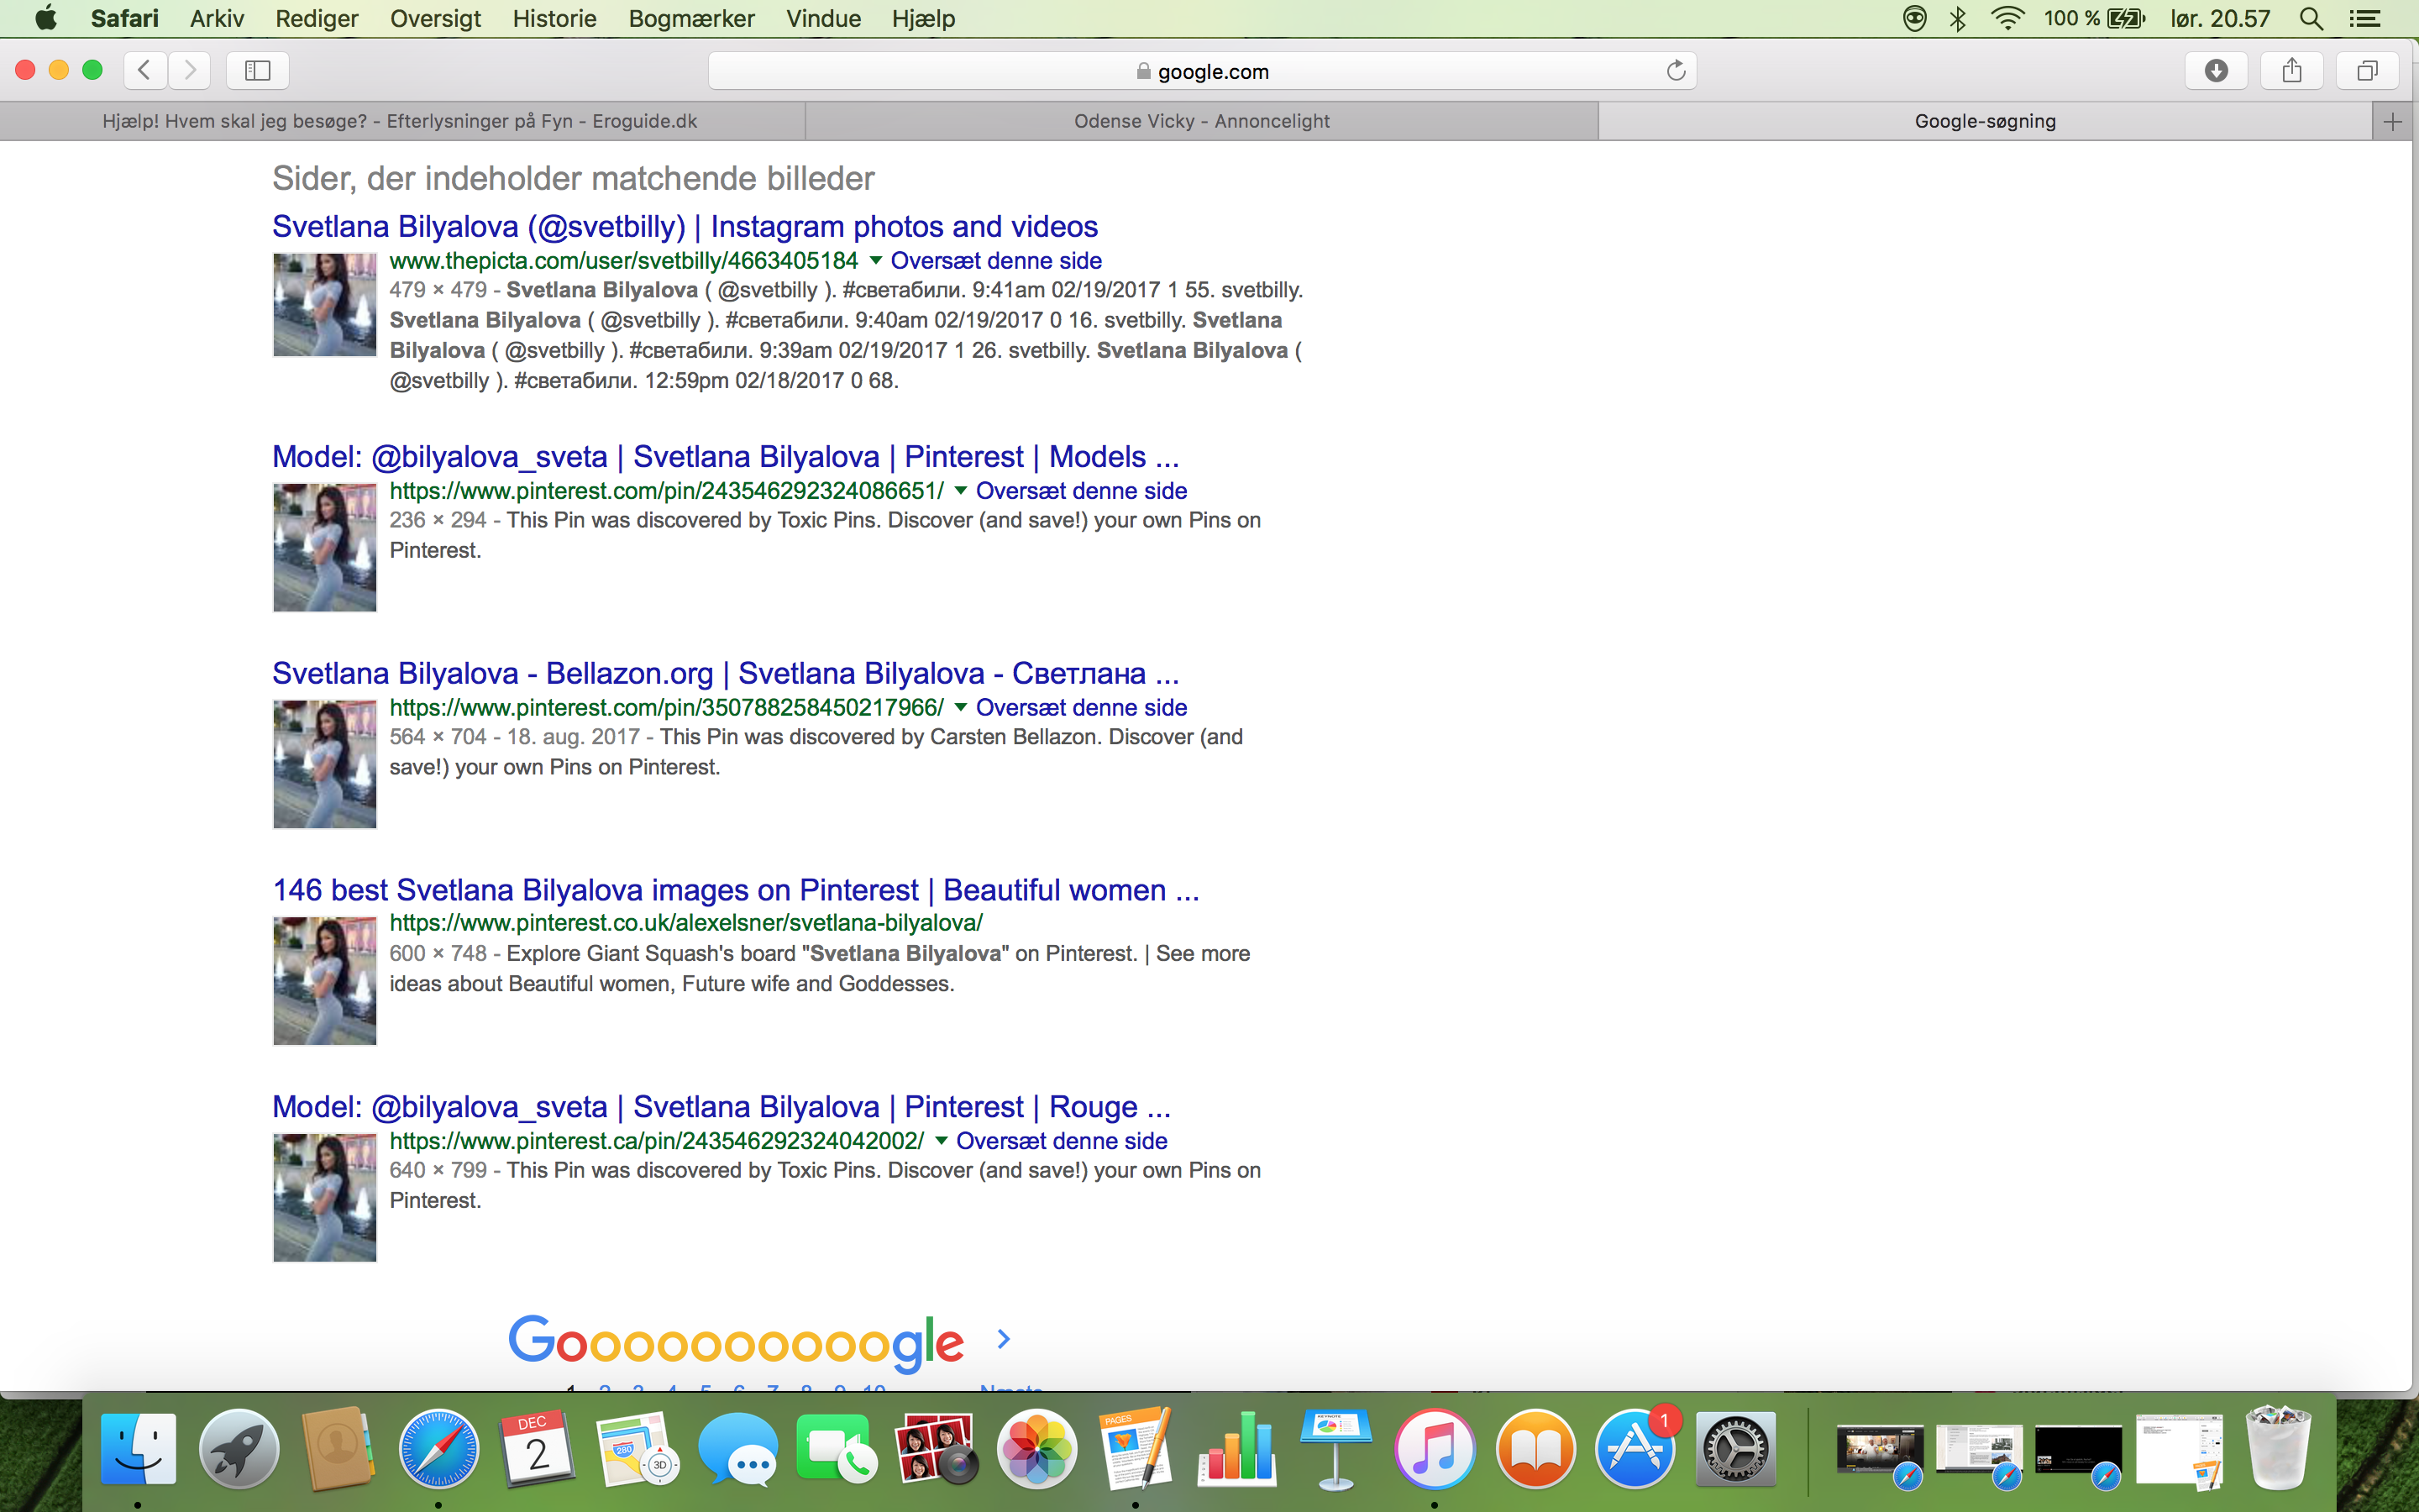The height and width of the screenshot is (1512, 2419).
Task: Open the Trash in the Dock
Action: pyautogui.click(x=2278, y=1447)
